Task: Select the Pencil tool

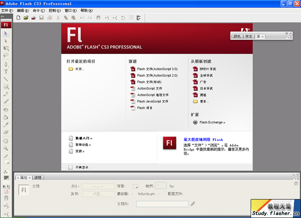Action: point(6,94)
